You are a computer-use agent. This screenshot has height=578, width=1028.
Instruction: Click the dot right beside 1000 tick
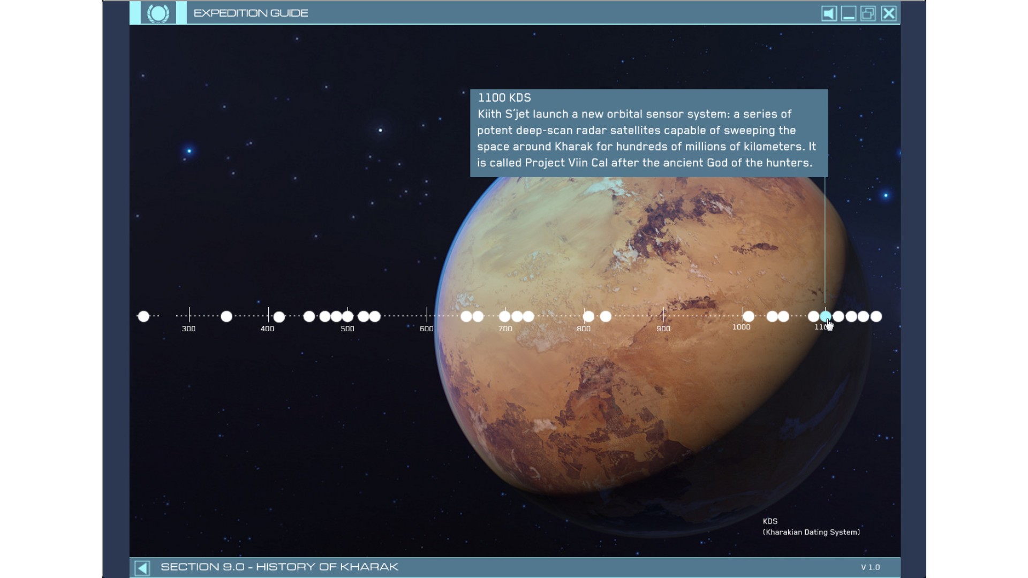749,316
